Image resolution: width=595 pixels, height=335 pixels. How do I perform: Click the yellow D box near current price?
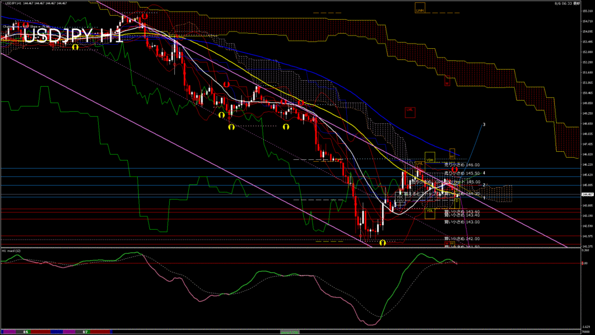point(456,201)
